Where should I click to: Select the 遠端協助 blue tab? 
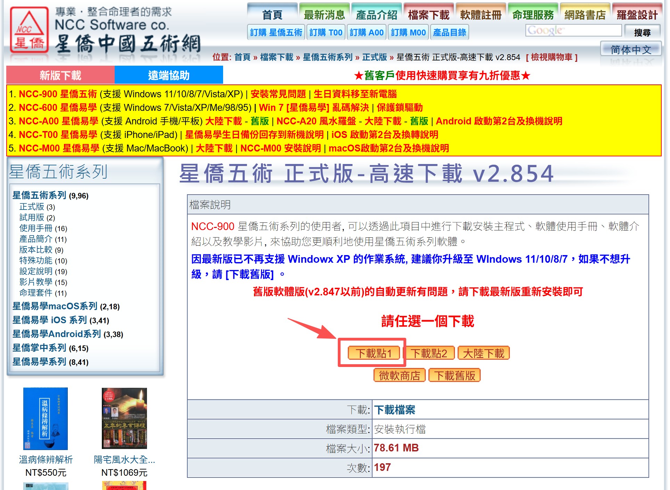pyautogui.click(x=169, y=75)
